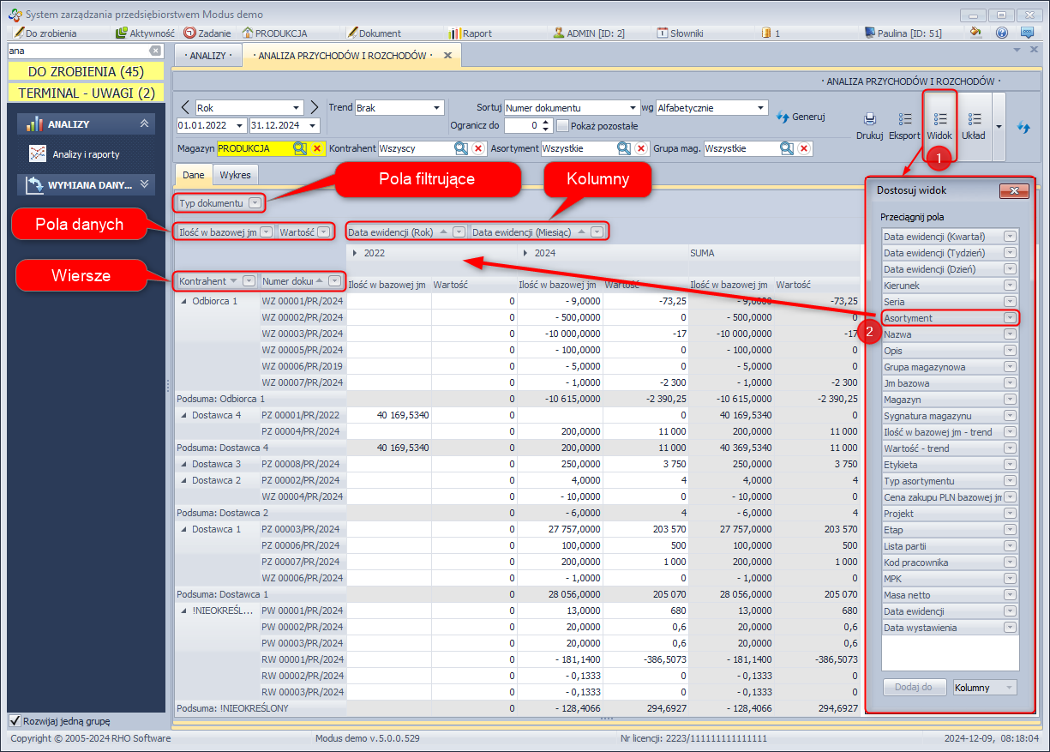1050x752 pixels.
Task: Open the Raport menu
Action: [x=470, y=33]
